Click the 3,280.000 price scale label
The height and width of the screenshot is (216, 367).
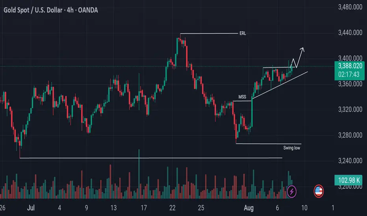350,135
